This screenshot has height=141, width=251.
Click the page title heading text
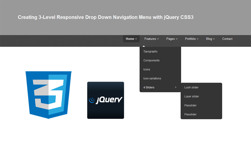(x=106, y=18)
